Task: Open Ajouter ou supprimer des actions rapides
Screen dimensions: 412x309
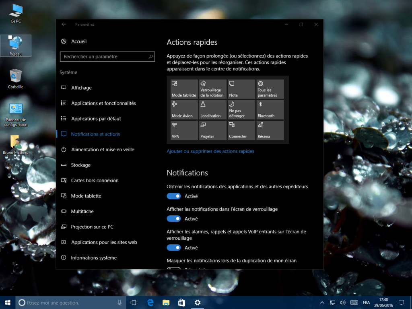Action: pyautogui.click(x=210, y=151)
